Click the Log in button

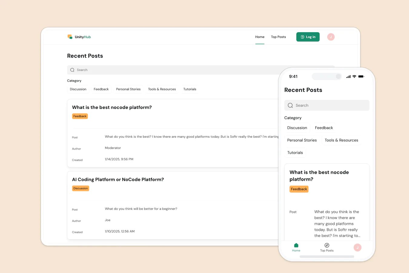[308, 37]
